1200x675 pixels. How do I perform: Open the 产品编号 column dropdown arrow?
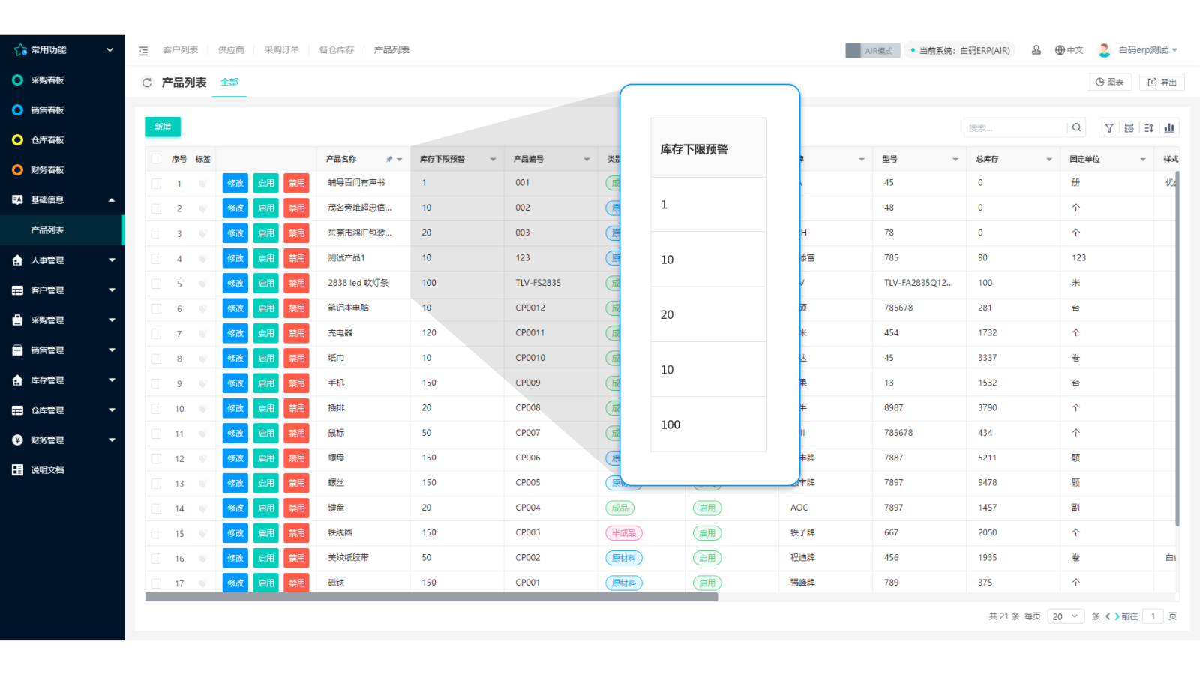[586, 158]
